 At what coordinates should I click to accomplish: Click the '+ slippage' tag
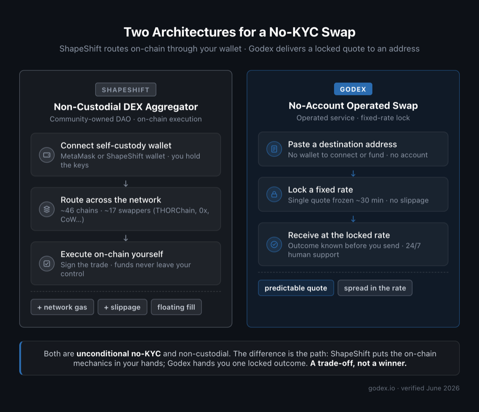click(x=122, y=307)
